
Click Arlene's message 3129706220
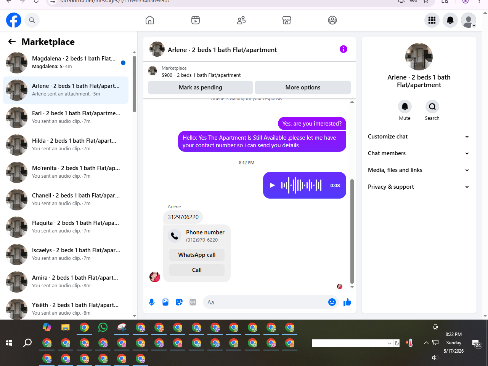coord(183,217)
